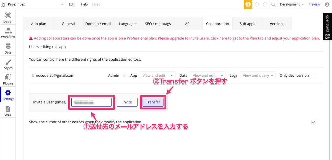Screen dimensions: 332x160
Task: Focus the Invite a user email field
Action: [x=91, y=102]
